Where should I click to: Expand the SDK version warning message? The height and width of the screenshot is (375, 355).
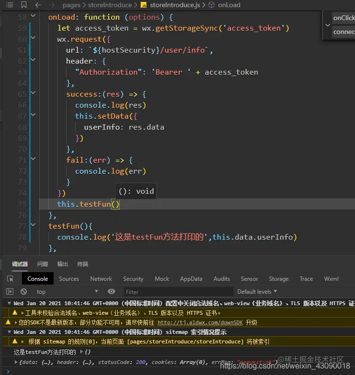tap(16, 322)
